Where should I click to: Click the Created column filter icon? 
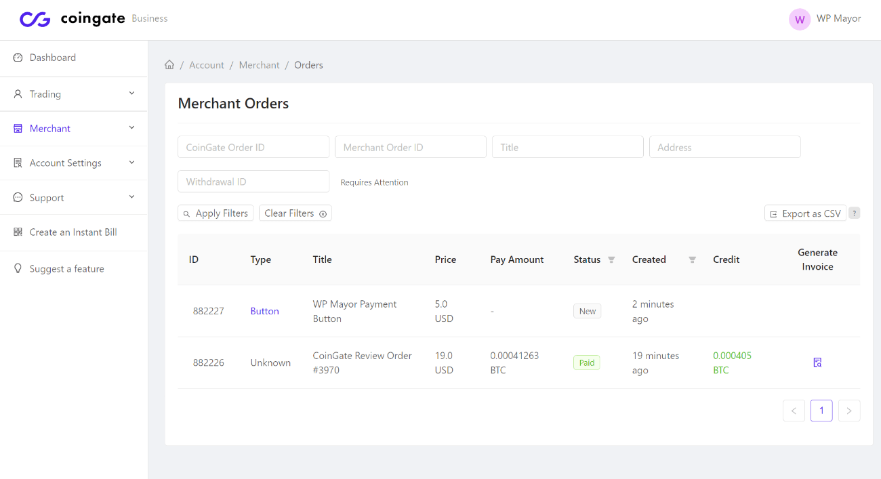(x=692, y=259)
